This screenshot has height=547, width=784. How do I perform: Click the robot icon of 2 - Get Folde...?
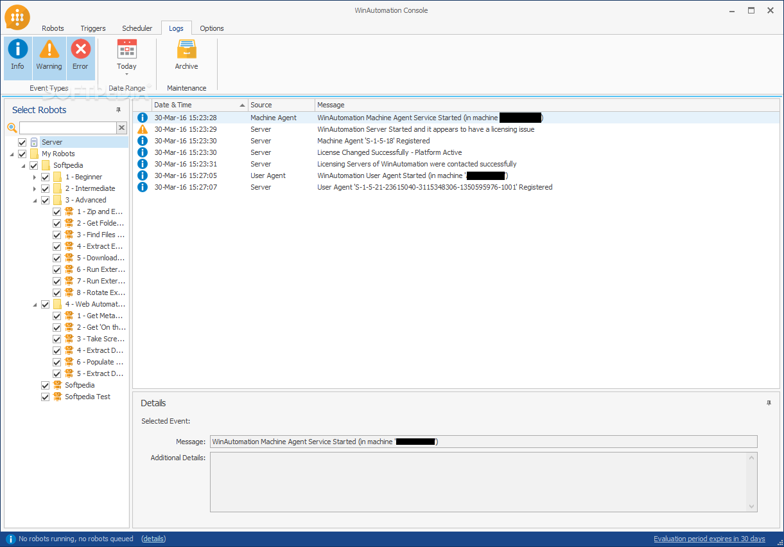tap(69, 223)
